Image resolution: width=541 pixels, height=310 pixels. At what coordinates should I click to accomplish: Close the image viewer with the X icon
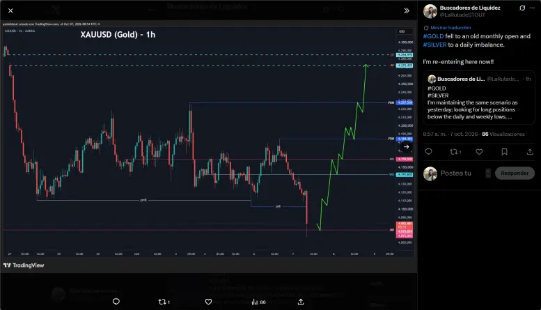pos(10,10)
